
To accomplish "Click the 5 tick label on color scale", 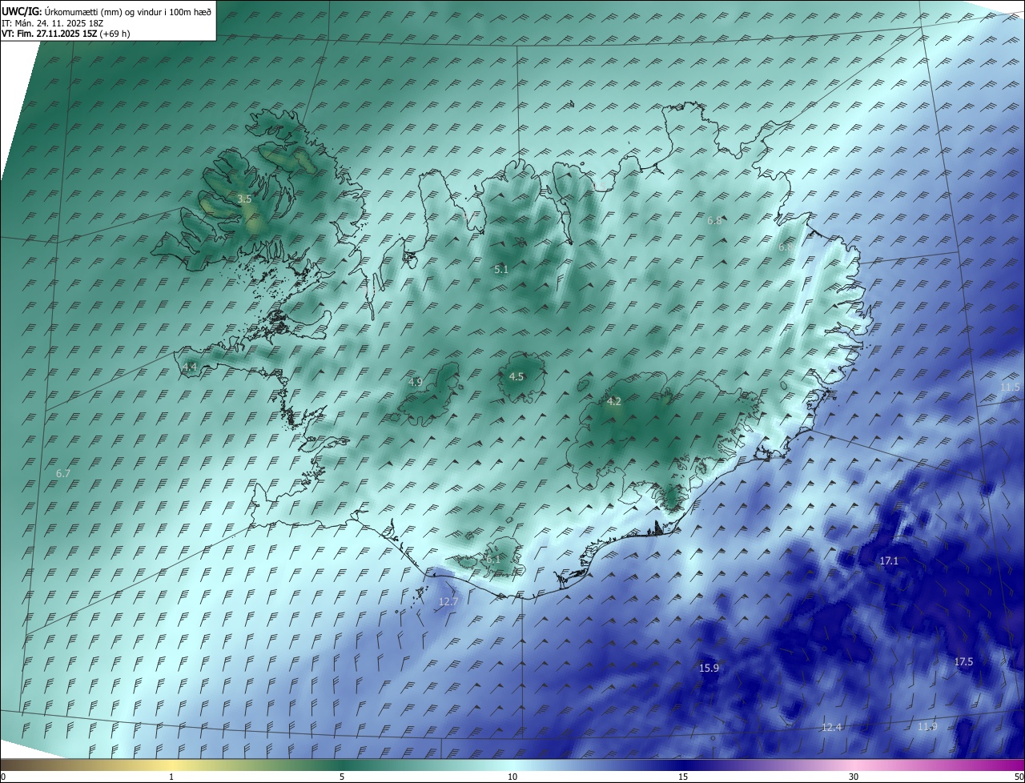I will coord(342,777).
